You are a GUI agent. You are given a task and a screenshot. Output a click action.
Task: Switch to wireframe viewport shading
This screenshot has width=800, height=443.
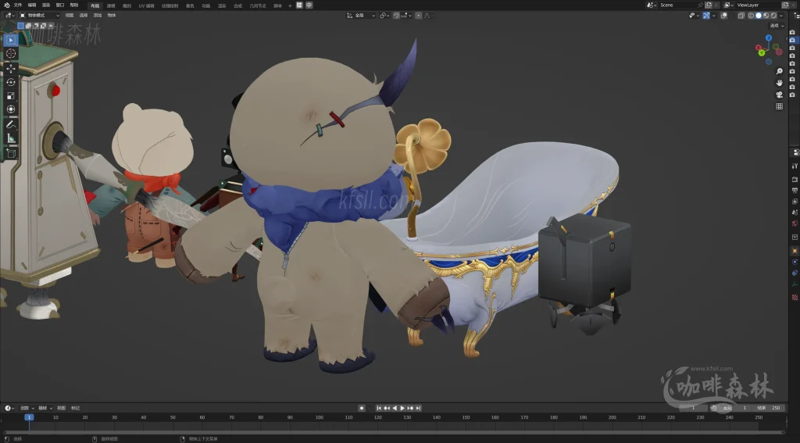pos(751,16)
